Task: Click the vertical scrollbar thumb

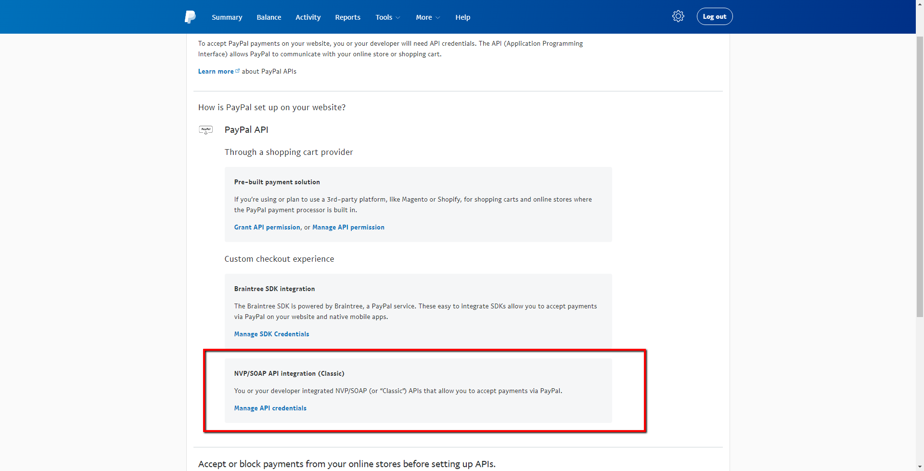Action: coord(920,176)
